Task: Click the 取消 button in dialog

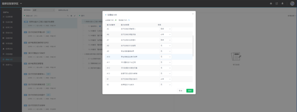Action: (x=181, y=91)
